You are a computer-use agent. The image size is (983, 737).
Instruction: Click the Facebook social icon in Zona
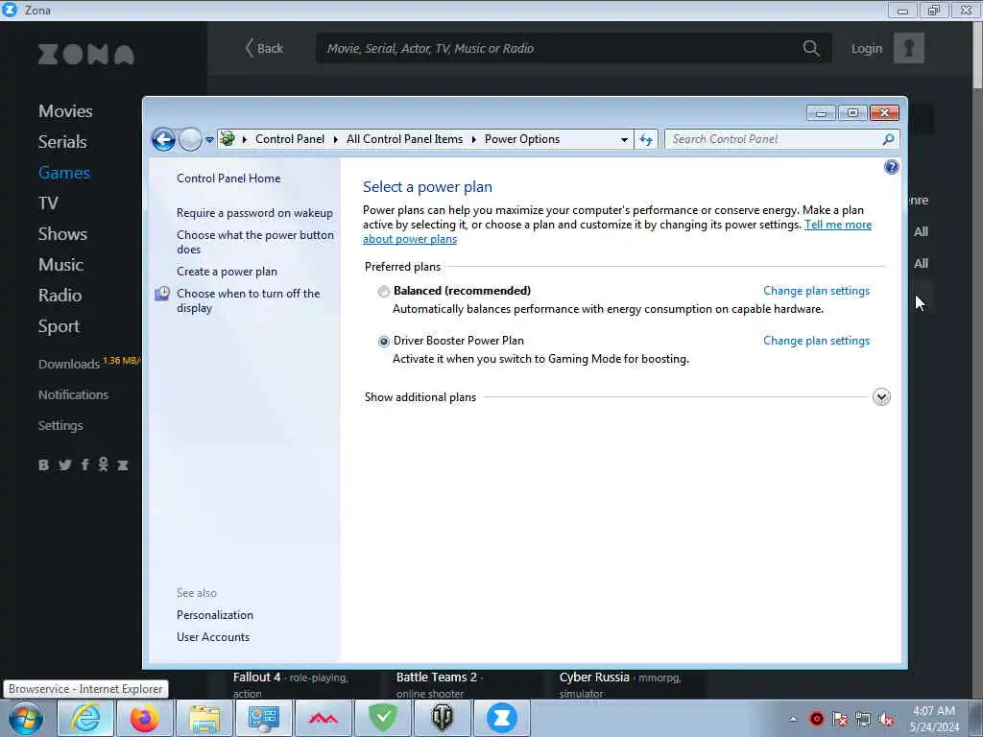pos(84,465)
